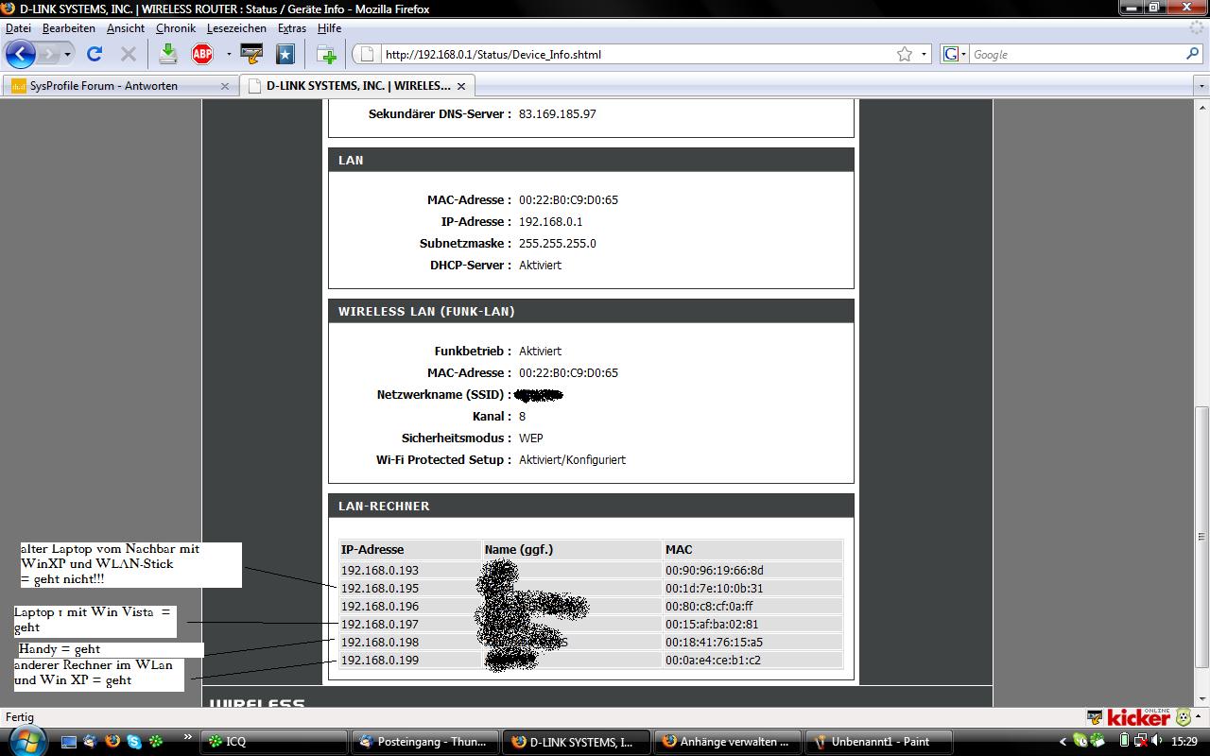Select IP address 192.168.0.193 cell

point(410,571)
